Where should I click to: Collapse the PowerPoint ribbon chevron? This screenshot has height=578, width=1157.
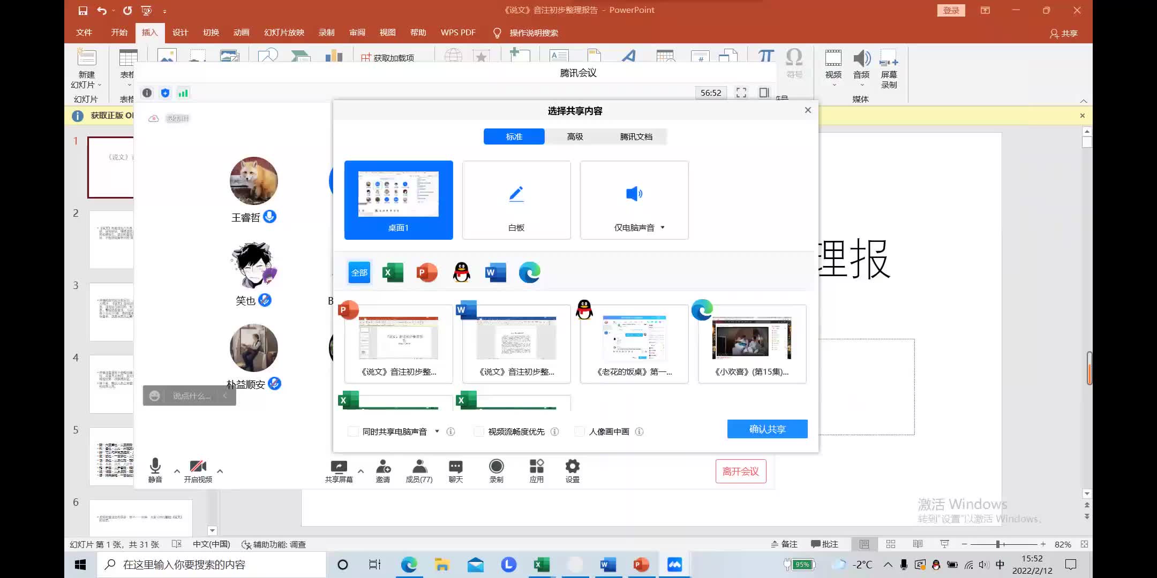coord(1084,101)
